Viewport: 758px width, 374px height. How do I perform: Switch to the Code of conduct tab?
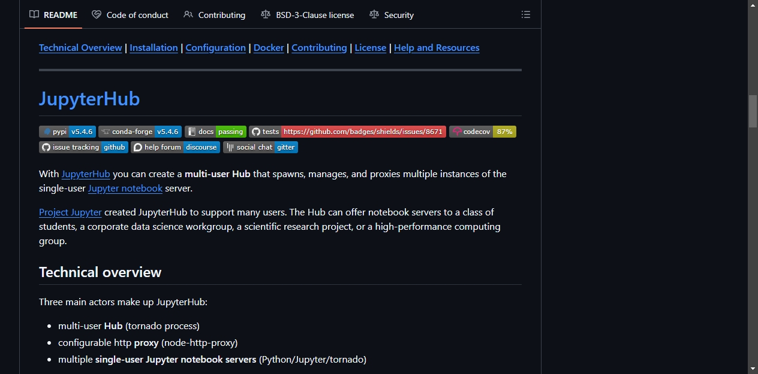coord(130,15)
